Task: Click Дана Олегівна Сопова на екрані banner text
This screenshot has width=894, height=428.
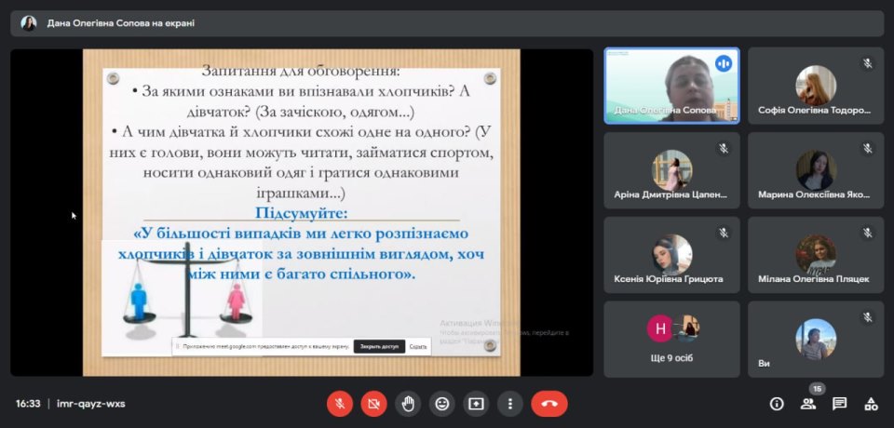Action: click(x=121, y=24)
